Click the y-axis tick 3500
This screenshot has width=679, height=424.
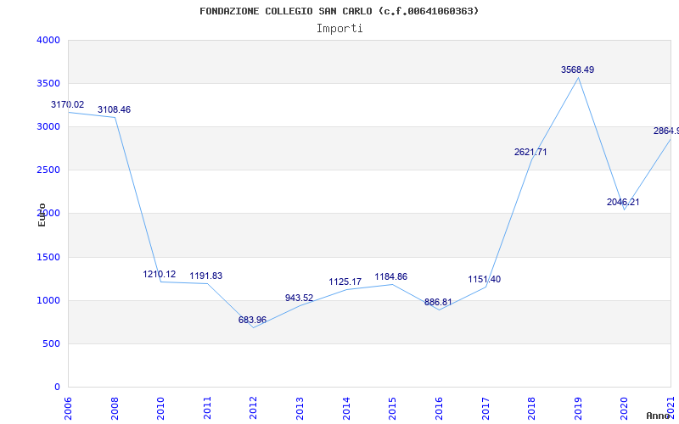point(48,83)
